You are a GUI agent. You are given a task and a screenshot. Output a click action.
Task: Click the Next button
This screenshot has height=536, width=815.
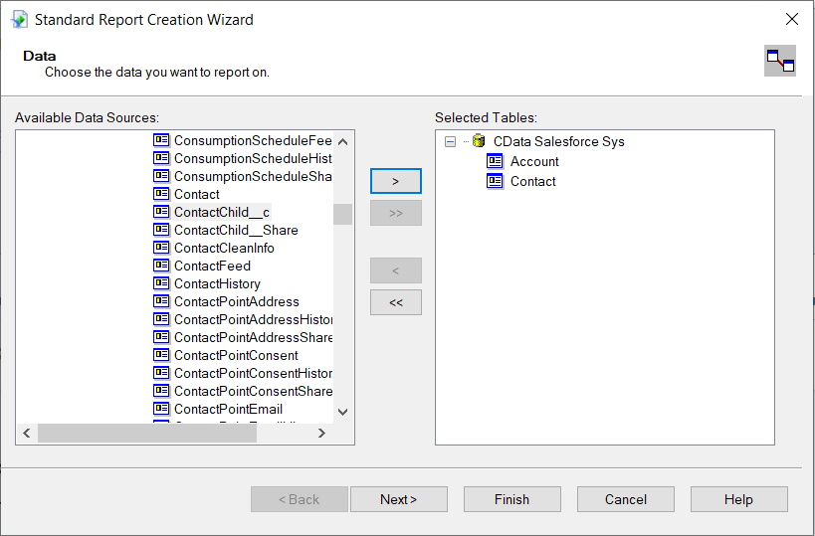click(398, 499)
